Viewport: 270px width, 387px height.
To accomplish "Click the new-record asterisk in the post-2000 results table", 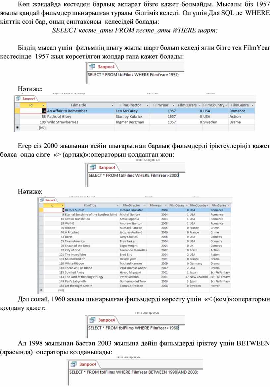I will point(41,290).
